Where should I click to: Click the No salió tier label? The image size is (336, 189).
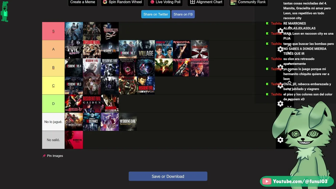pos(53,140)
